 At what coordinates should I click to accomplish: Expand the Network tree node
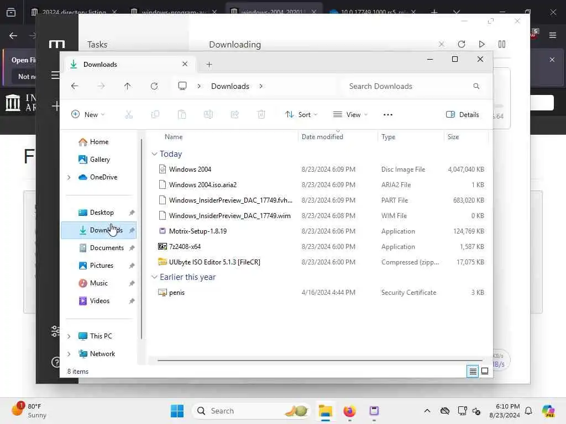[69, 354]
